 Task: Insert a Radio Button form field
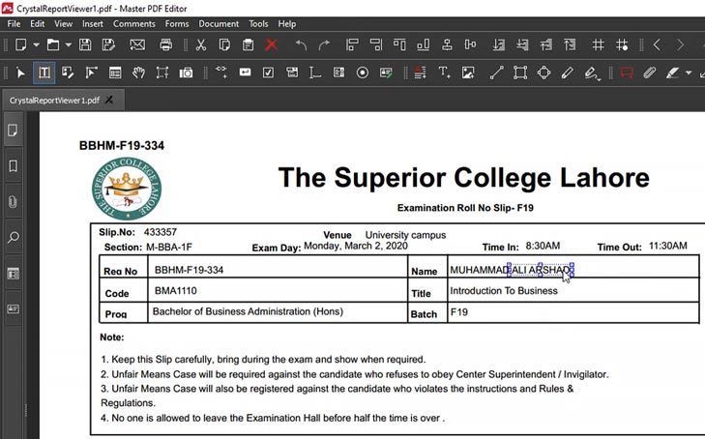click(363, 73)
